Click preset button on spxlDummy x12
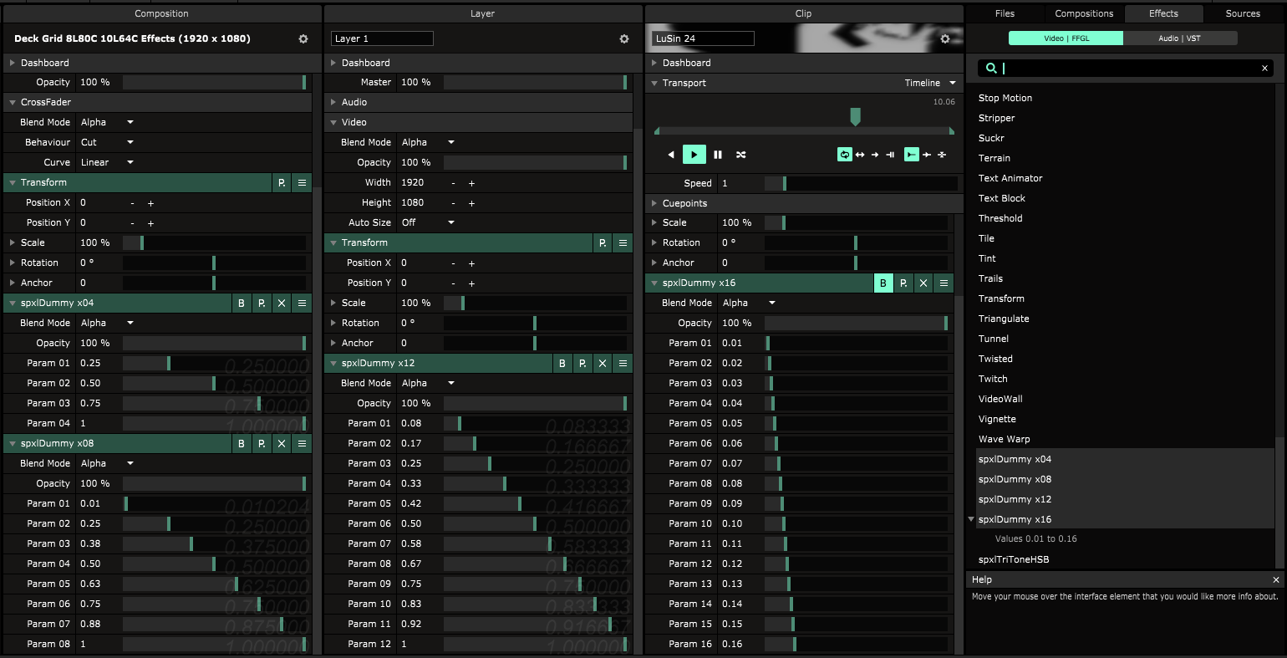 tap(582, 364)
